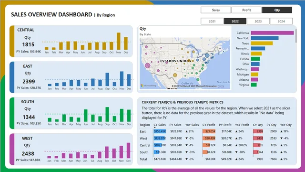Click the Total CY Sales $470.65K cell

coord(160,159)
